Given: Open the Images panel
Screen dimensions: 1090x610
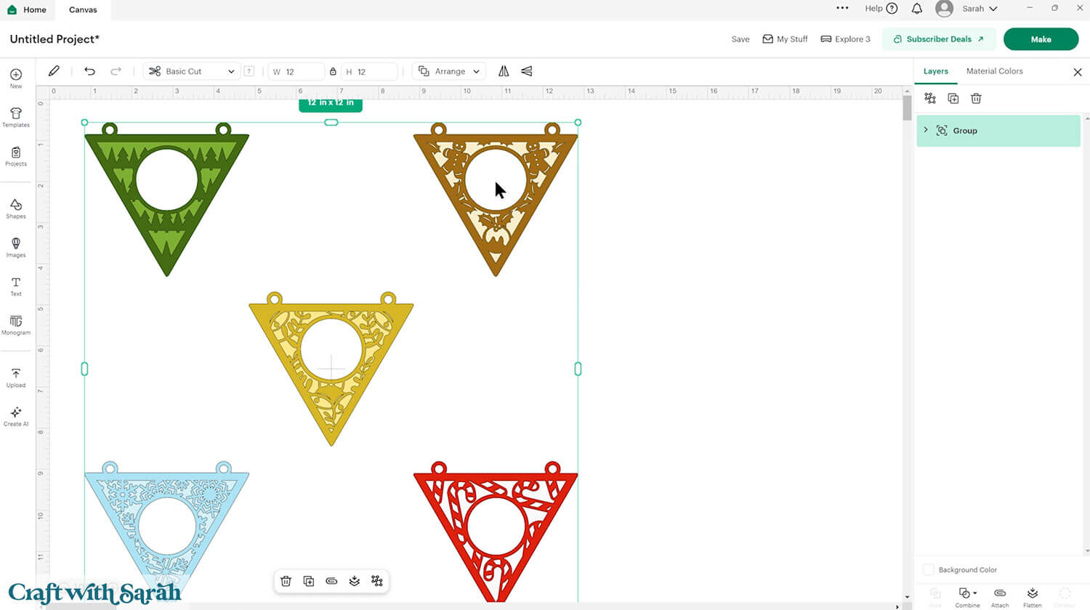Looking at the screenshot, I should pos(15,248).
